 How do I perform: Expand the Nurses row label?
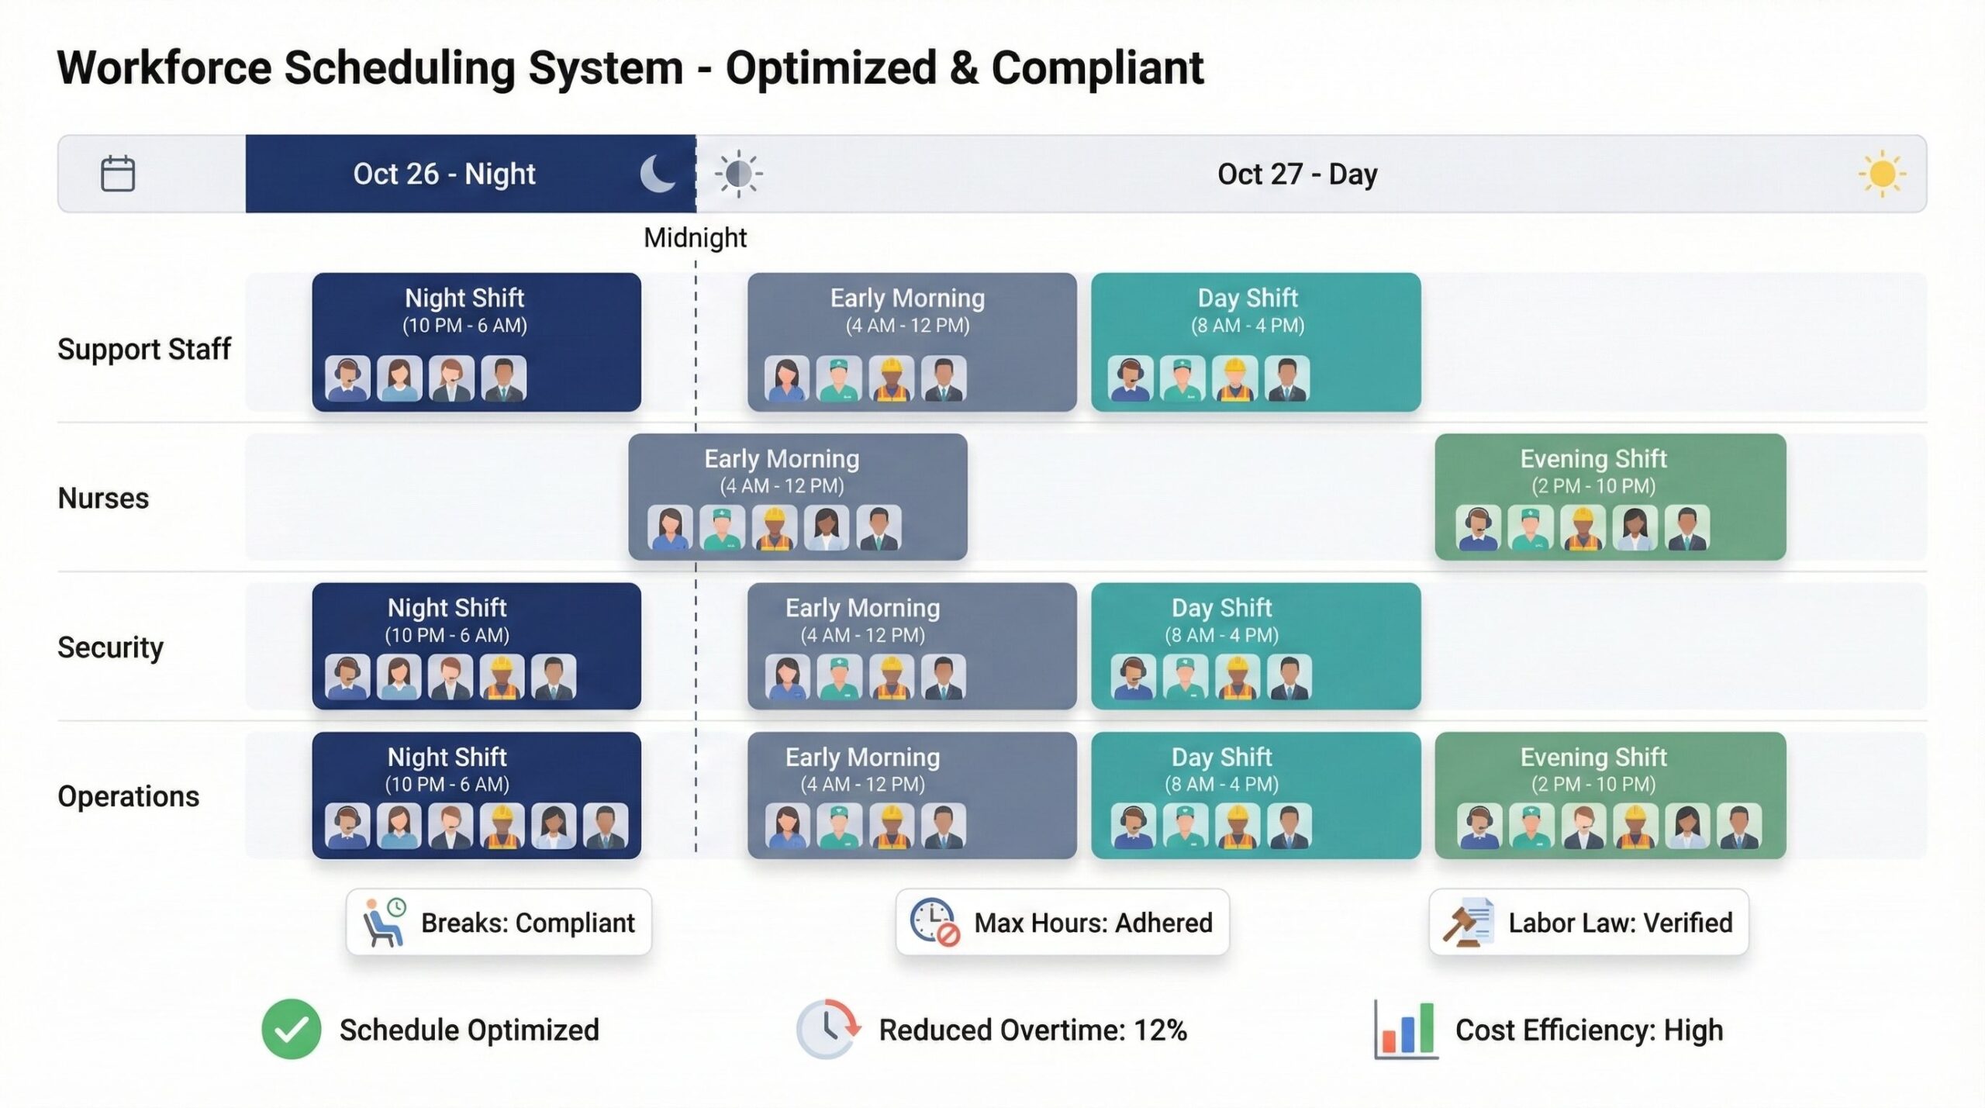pyautogui.click(x=103, y=499)
